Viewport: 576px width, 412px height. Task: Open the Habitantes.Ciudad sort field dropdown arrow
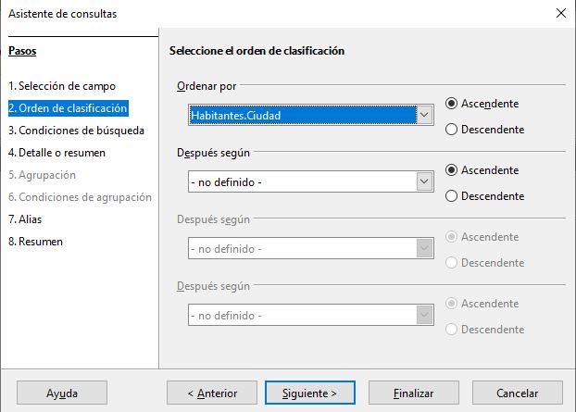[424, 115]
